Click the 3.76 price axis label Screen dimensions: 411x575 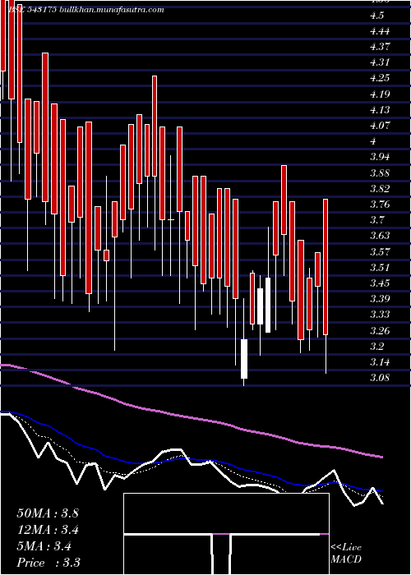point(380,205)
